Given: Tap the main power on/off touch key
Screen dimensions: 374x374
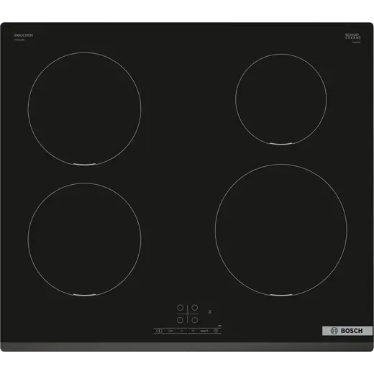Looking at the screenshot, I should coord(159,331).
